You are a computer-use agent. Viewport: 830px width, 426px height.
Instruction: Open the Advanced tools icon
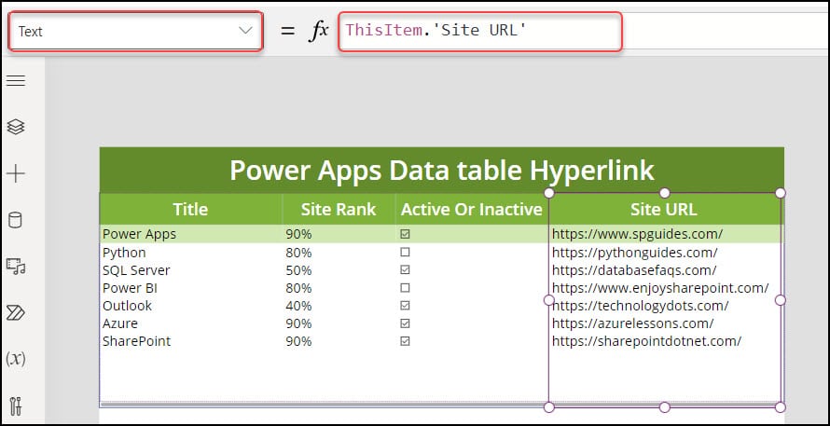click(15, 405)
